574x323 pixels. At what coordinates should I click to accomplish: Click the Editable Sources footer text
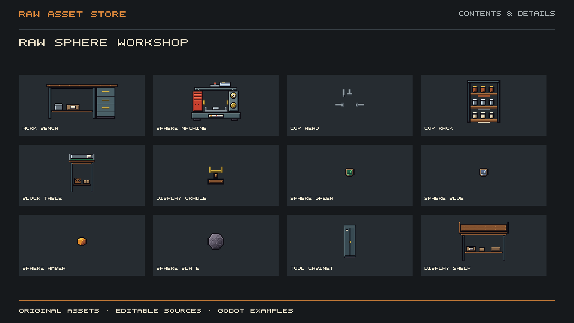coord(158,311)
